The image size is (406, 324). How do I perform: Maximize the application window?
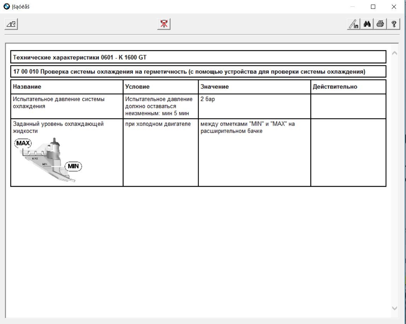tap(373, 7)
